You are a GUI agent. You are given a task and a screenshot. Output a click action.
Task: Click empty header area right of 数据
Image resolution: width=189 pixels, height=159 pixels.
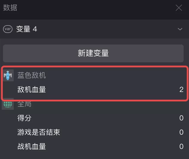(96, 8)
